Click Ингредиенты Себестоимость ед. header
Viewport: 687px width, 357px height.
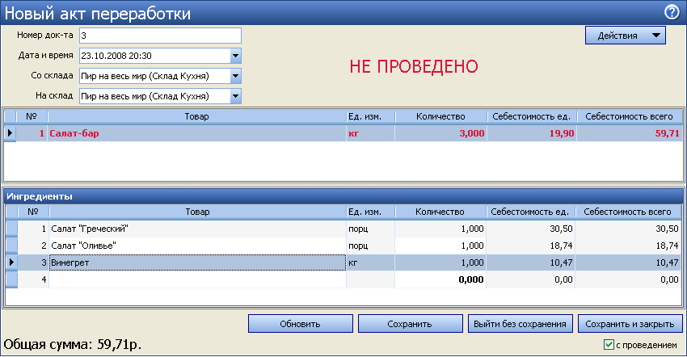[530, 212]
